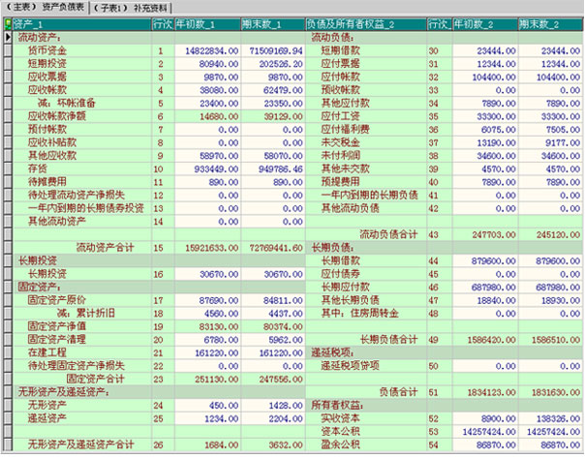
Task: Click the 流动负债合计 label
Action: (x=388, y=234)
